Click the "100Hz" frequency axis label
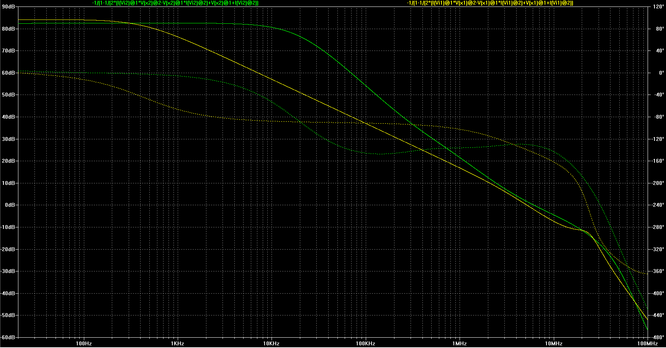The height and width of the screenshot is (348, 666). click(x=84, y=343)
